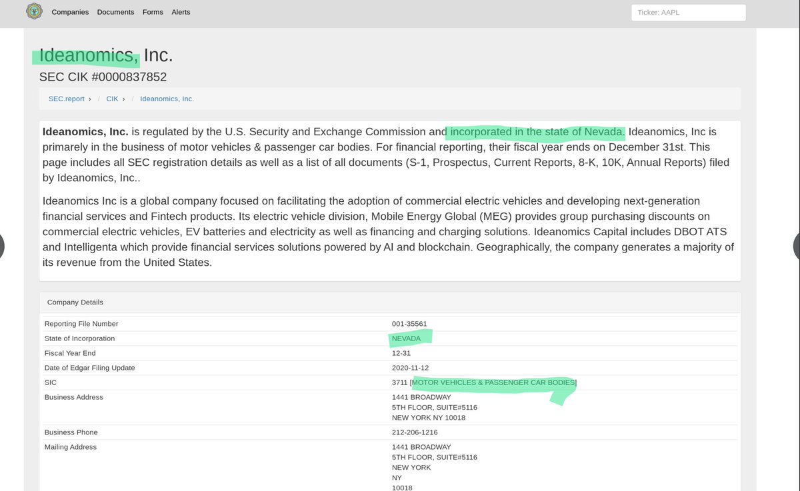The height and width of the screenshot is (491, 800).
Task: Select the State of Incorporation label
Action: click(x=79, y=338)
